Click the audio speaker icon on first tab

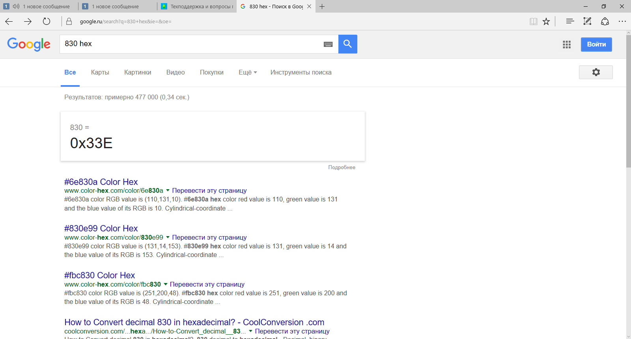point(16,6)
